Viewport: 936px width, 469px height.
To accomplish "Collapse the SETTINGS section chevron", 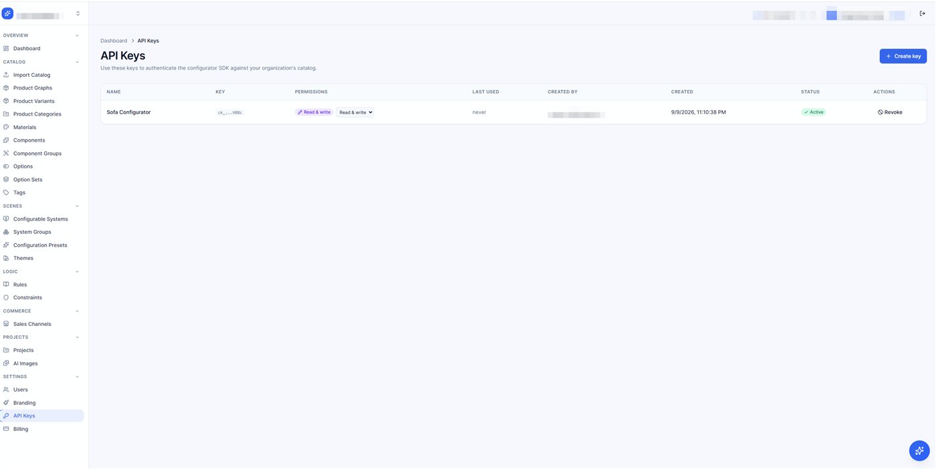I will (x=77, y=377).
